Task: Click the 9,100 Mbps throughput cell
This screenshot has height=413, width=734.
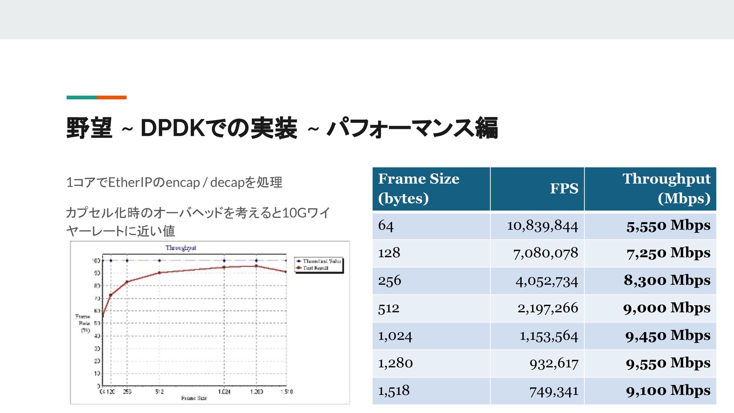Action: (x=668, y=391)
